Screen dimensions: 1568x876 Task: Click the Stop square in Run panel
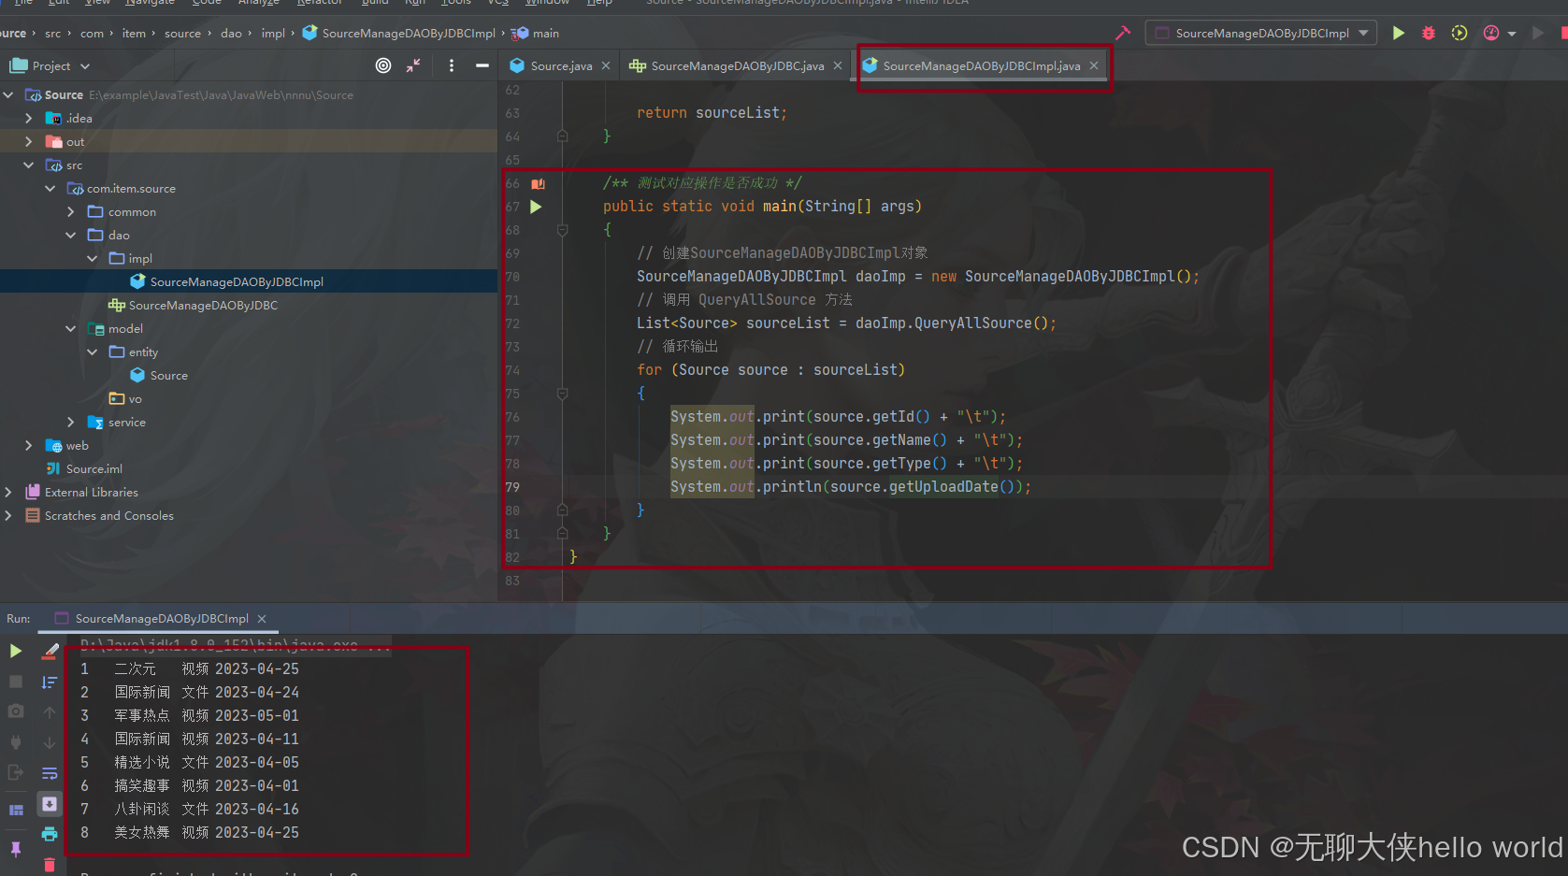tap(16, 682)
